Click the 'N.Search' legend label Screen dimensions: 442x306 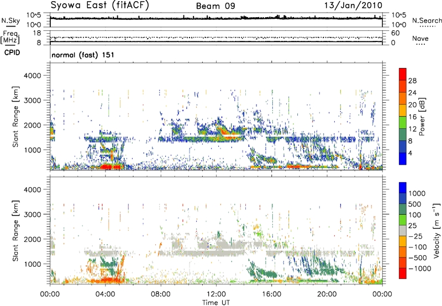click(x=427, y=20)
